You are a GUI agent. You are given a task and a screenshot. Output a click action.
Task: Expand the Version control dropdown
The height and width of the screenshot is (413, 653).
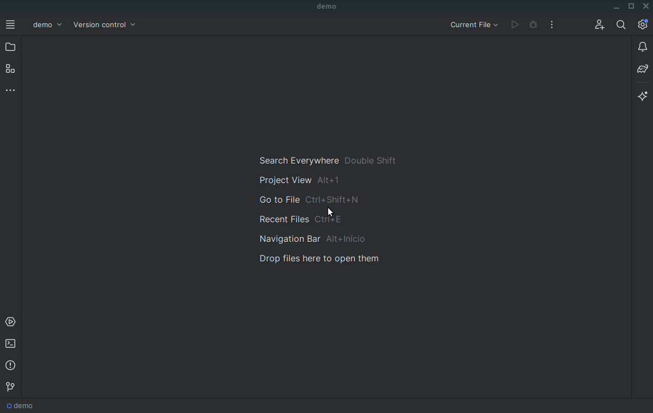tap(104, 24)
